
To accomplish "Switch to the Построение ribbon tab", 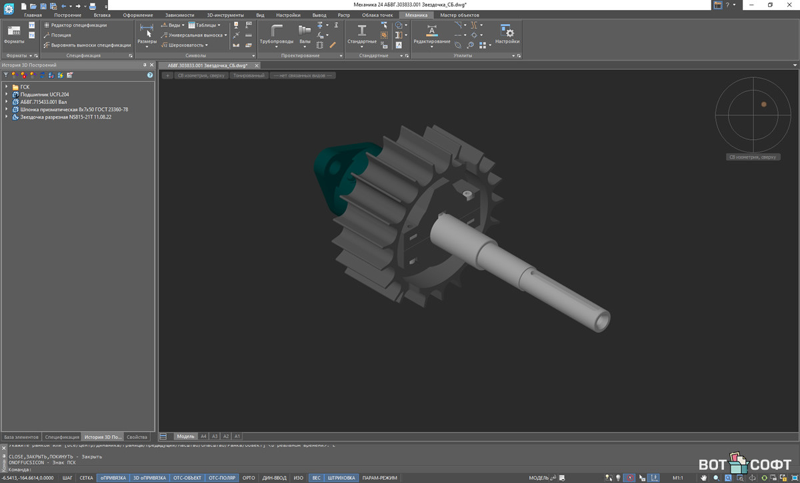I will (x=68, y=15).
